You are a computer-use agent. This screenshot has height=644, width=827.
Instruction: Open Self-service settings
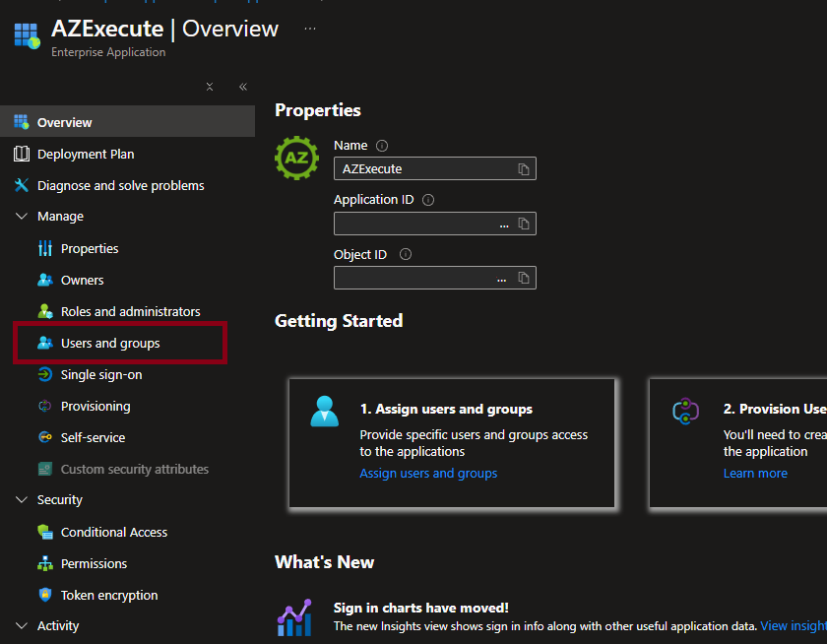coord(93,438)
